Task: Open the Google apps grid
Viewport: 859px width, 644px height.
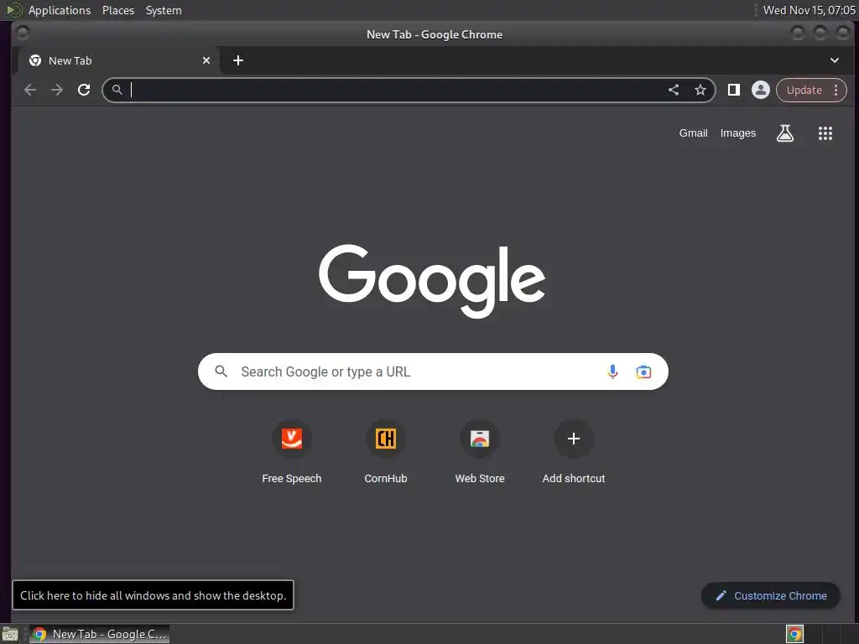Action: click(x=825, y=133)
